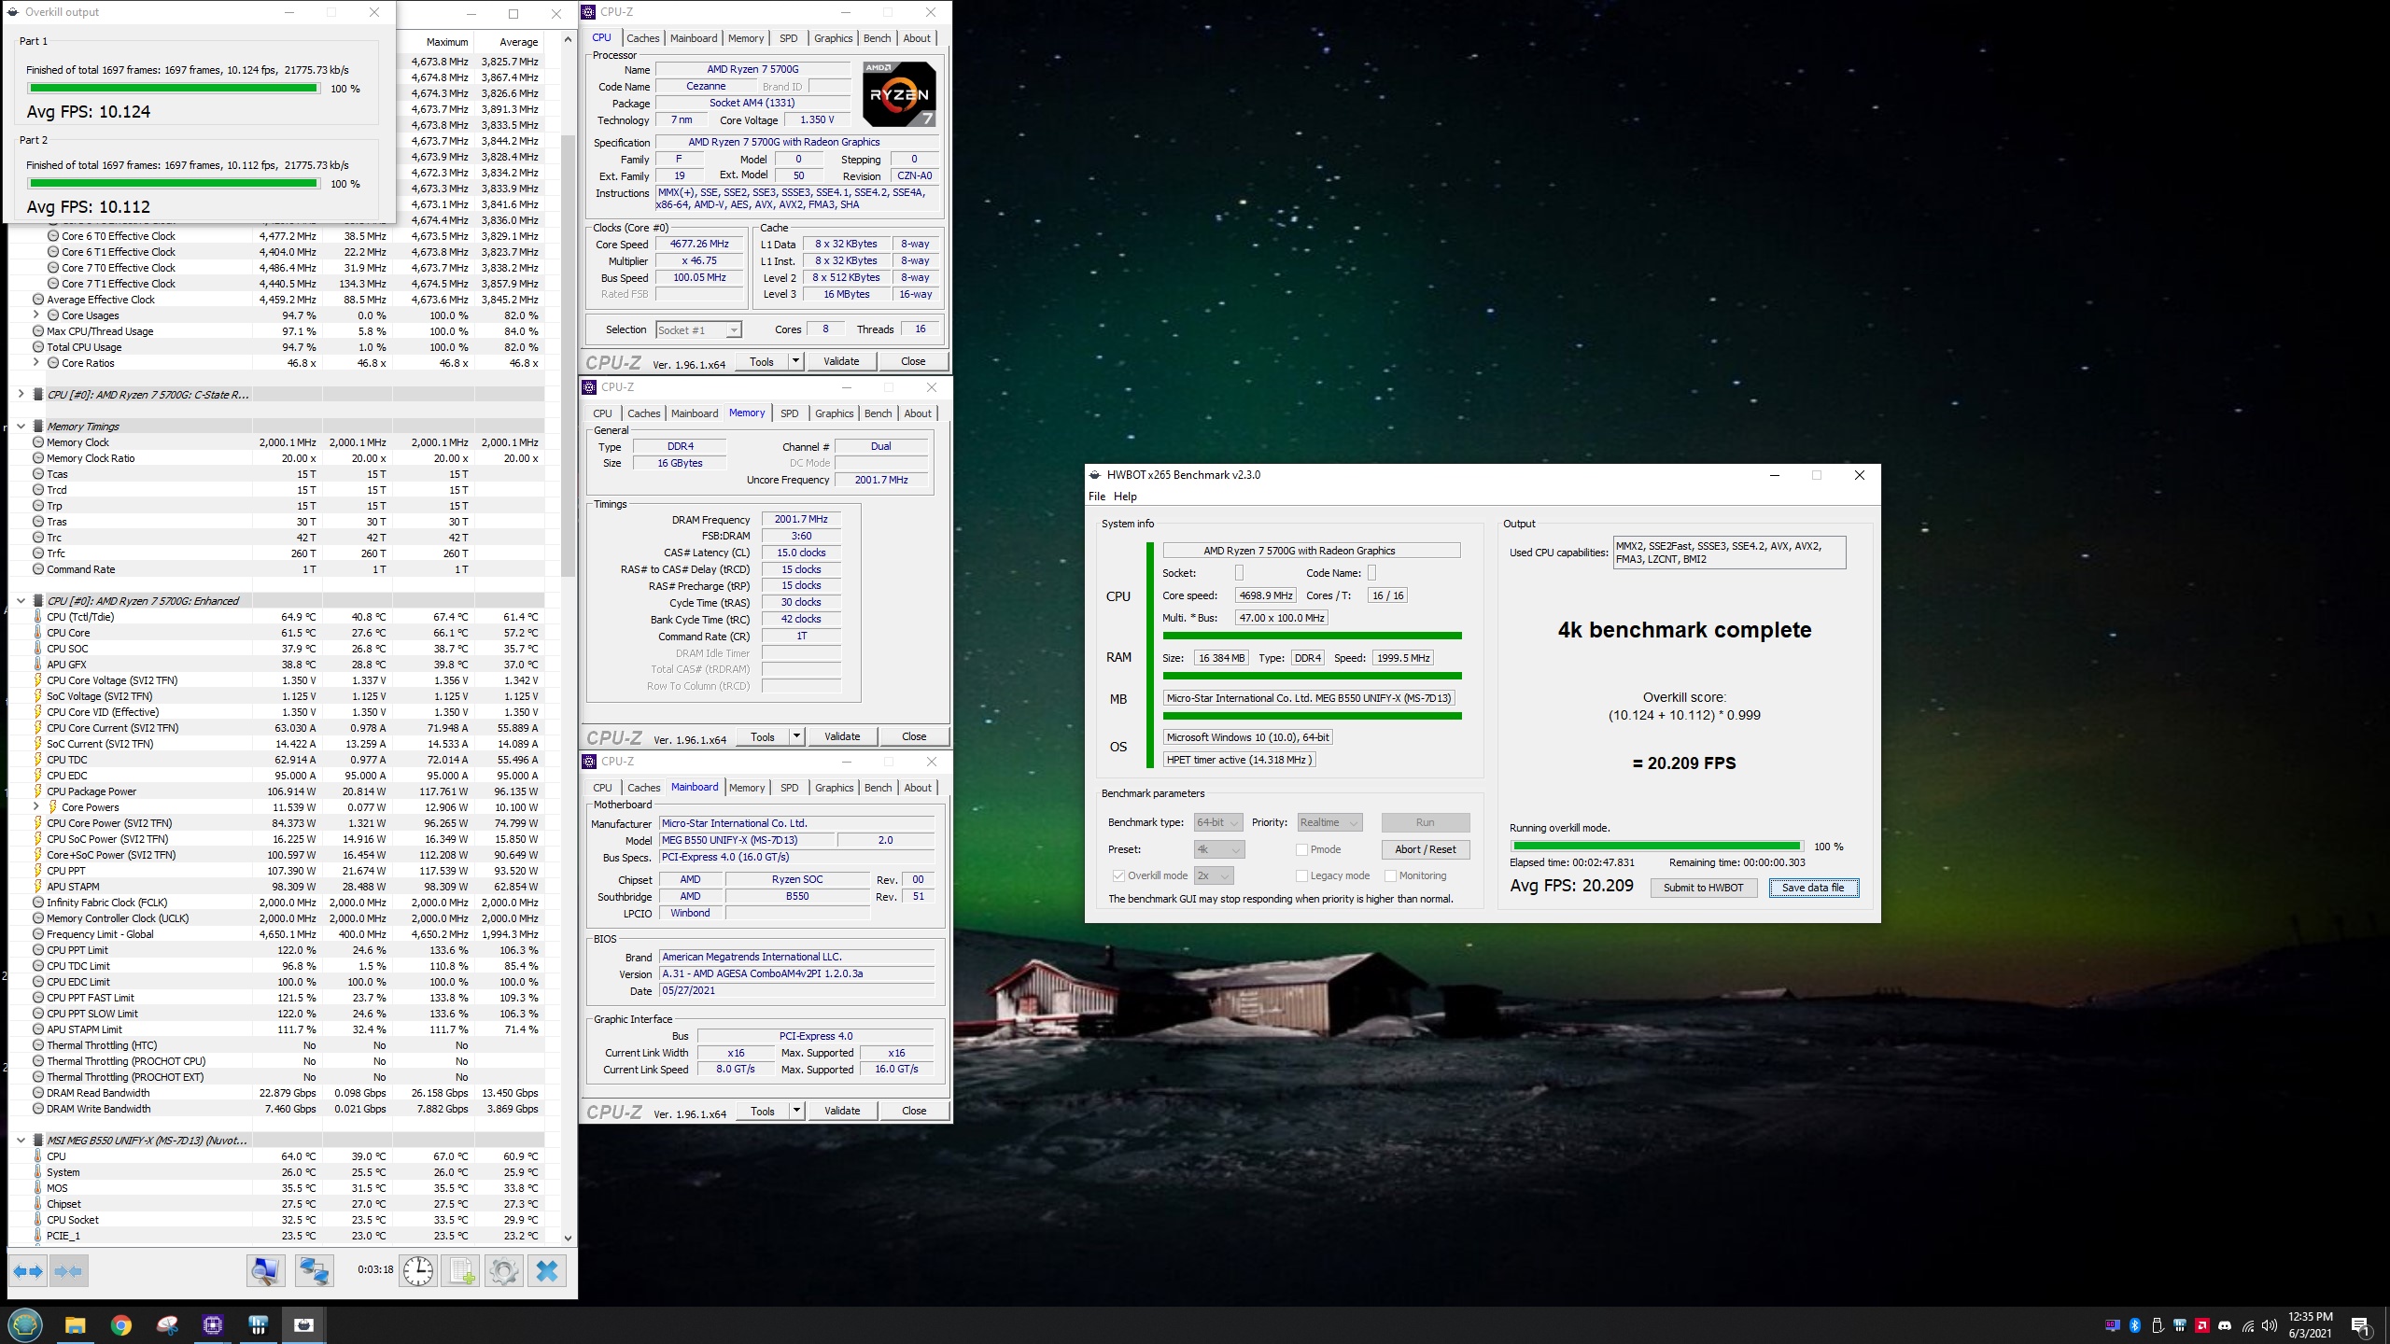Open HWiNFO sensor settings gear icon
Image resolution: width=2390 pixels, height=1344 pixels.
tap(503, 1271)
